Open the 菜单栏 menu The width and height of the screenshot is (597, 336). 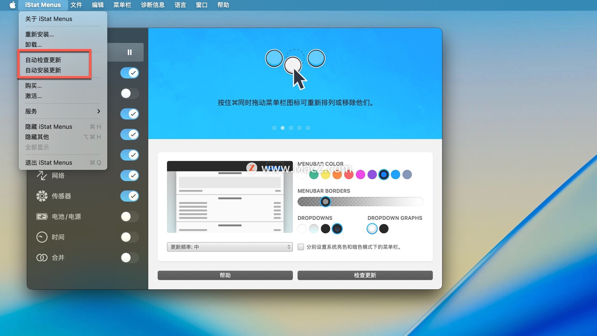pyautogui.click(x=122, y=5)
